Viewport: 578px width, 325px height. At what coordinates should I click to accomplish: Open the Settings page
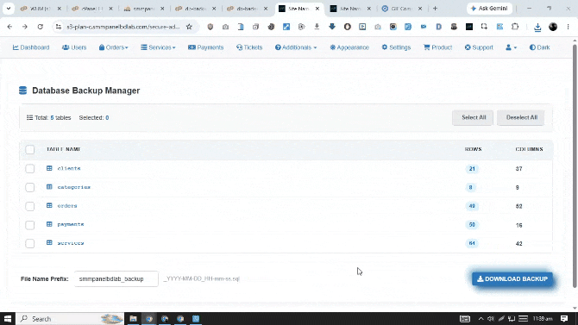[x=396, y=47]
